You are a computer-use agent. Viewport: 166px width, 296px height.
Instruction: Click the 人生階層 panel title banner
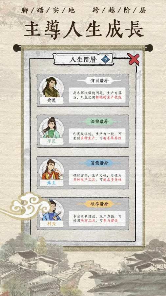(83, 60)
